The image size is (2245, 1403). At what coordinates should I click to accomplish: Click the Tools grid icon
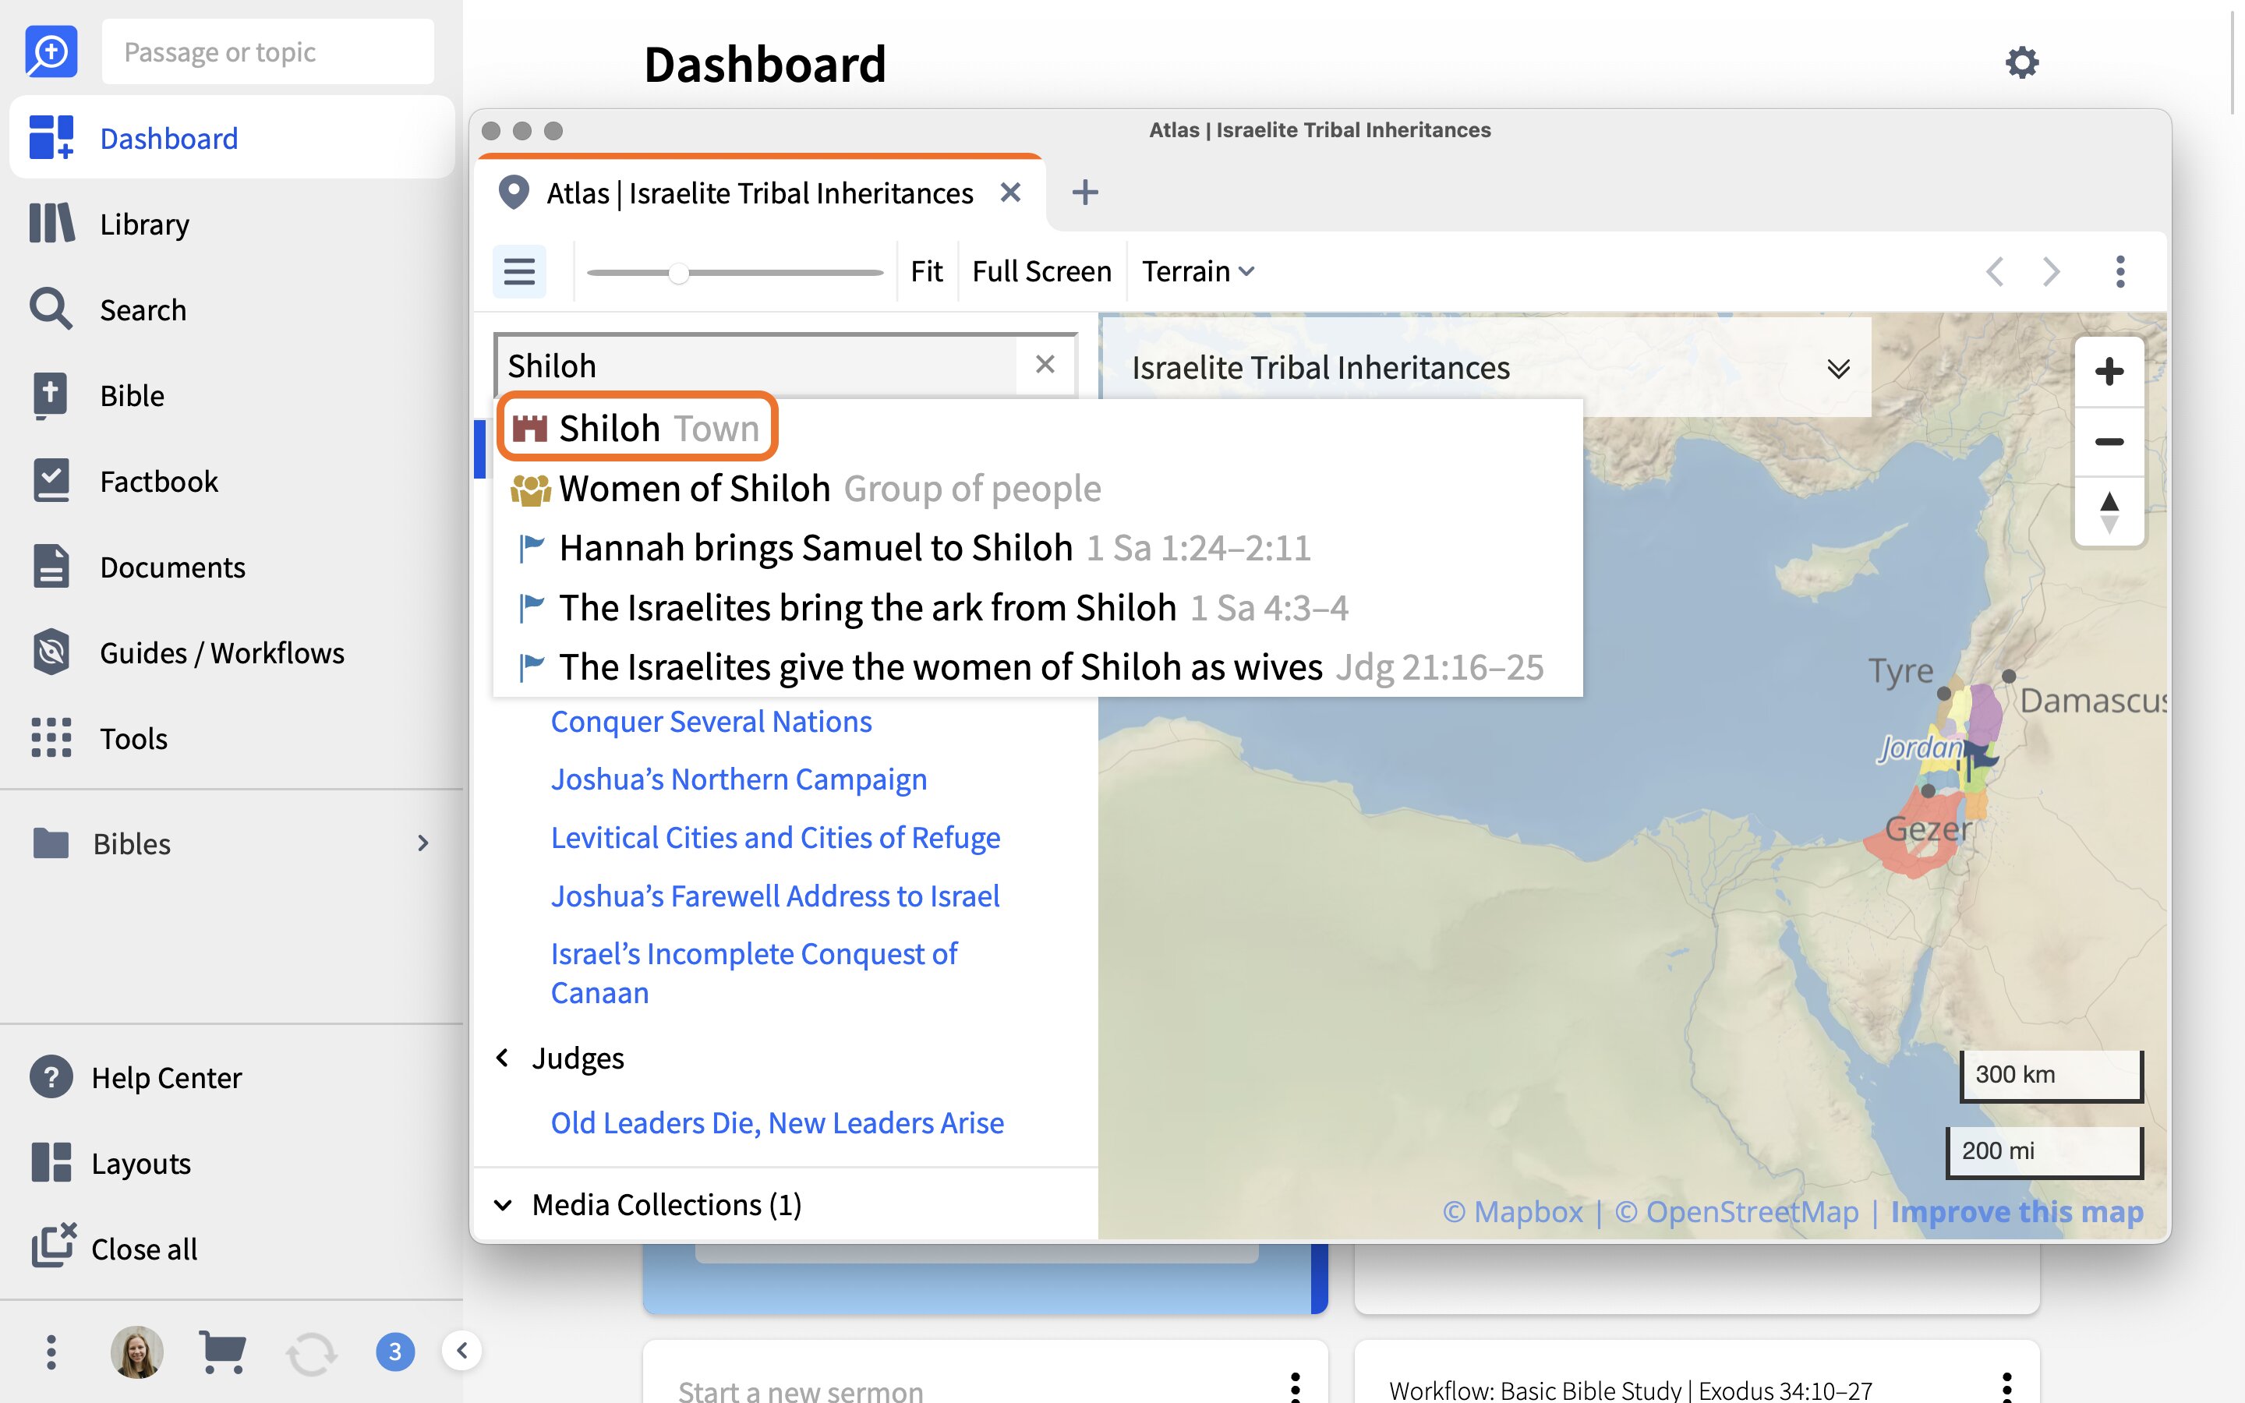(x=51, y=737)
